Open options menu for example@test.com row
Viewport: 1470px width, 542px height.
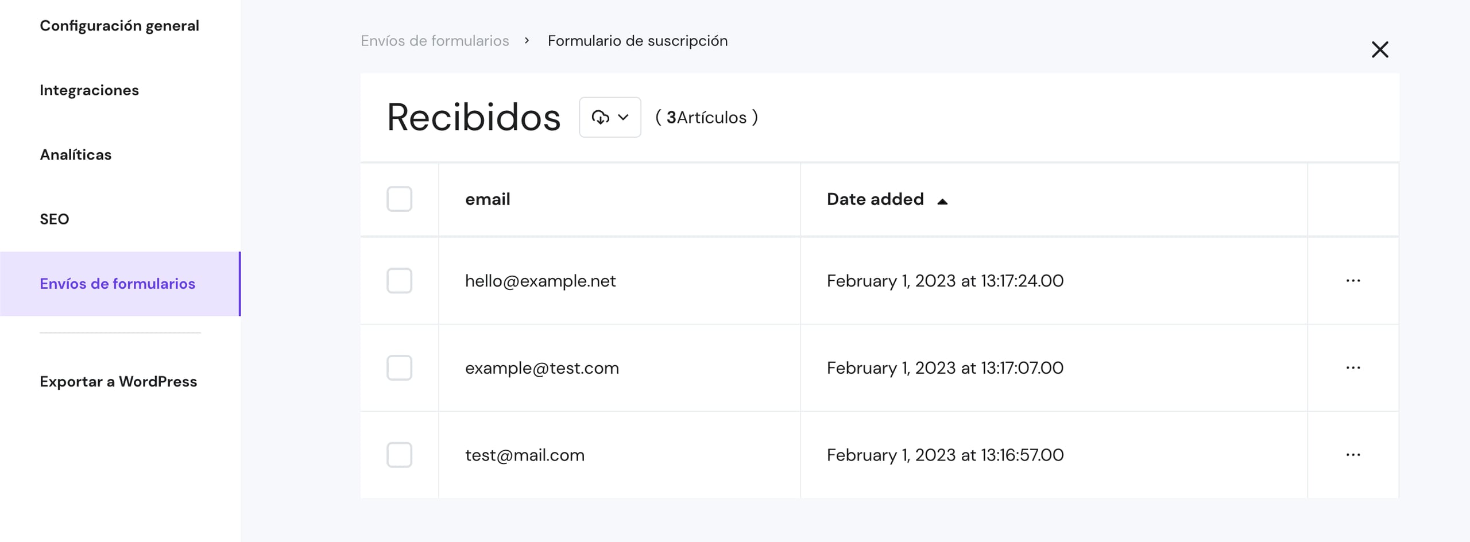point(1353,367)
